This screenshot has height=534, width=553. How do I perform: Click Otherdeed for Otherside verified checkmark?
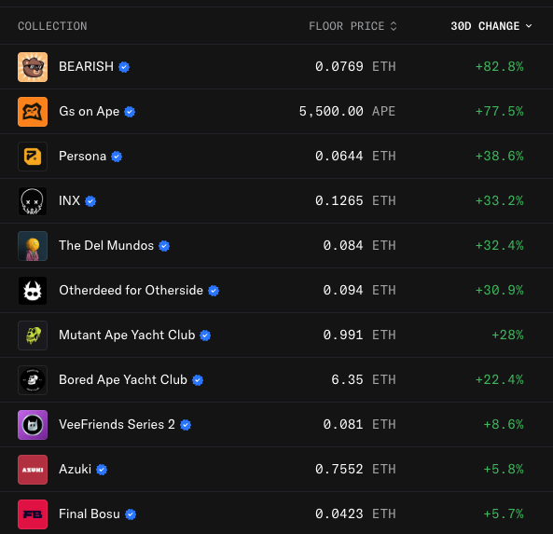214,291
